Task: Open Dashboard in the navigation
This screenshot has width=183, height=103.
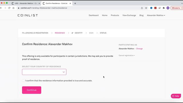Action: tap(94, 15)
